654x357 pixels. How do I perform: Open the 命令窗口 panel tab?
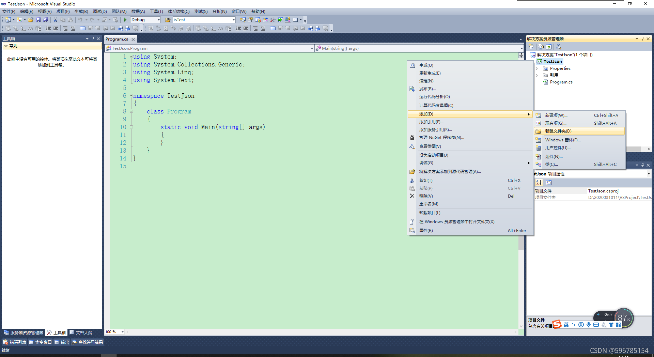tap(40, 342)
